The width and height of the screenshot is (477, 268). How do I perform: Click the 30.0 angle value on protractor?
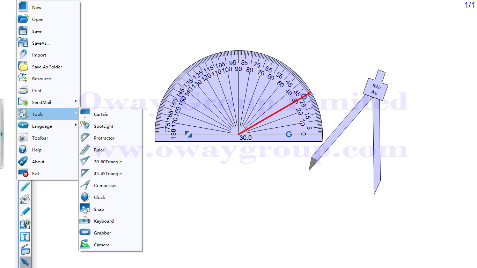pos(245,138)
